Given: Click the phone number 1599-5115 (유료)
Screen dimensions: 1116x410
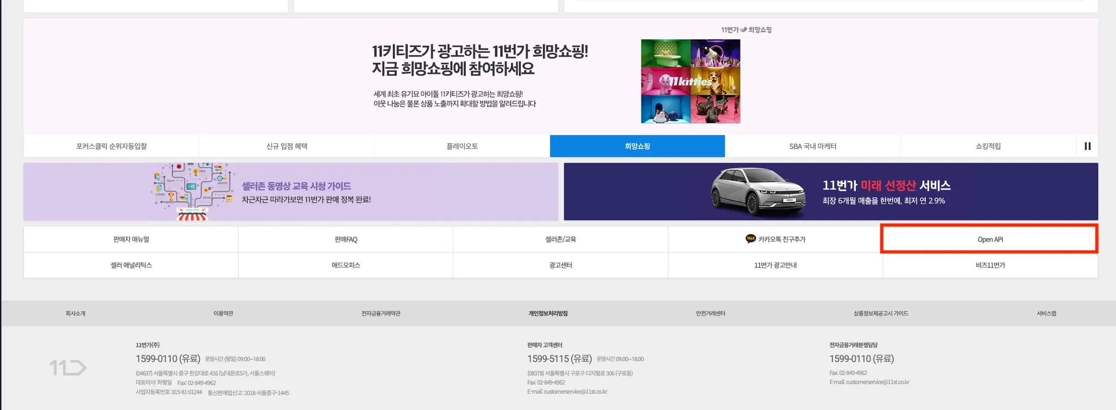Looking at the screenshot, I should click(560, 359).
